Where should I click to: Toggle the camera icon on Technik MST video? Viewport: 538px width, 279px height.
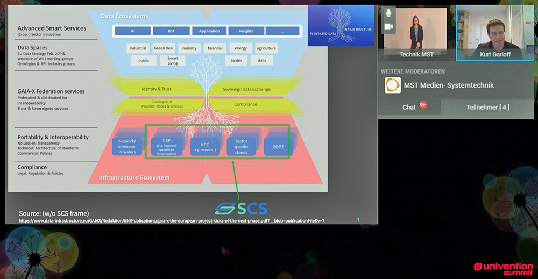[388, 26]
